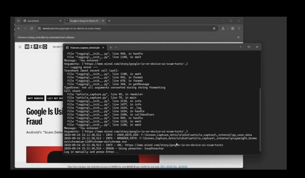Open Chrome's three-dot menu

click(239, 29)
